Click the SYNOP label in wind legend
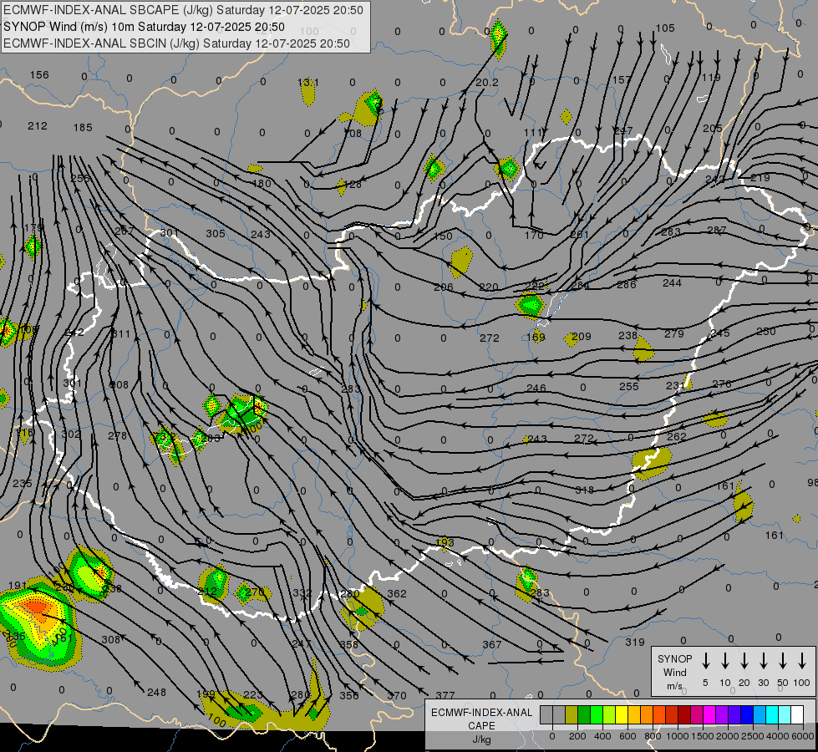 (x=674, y=658)
